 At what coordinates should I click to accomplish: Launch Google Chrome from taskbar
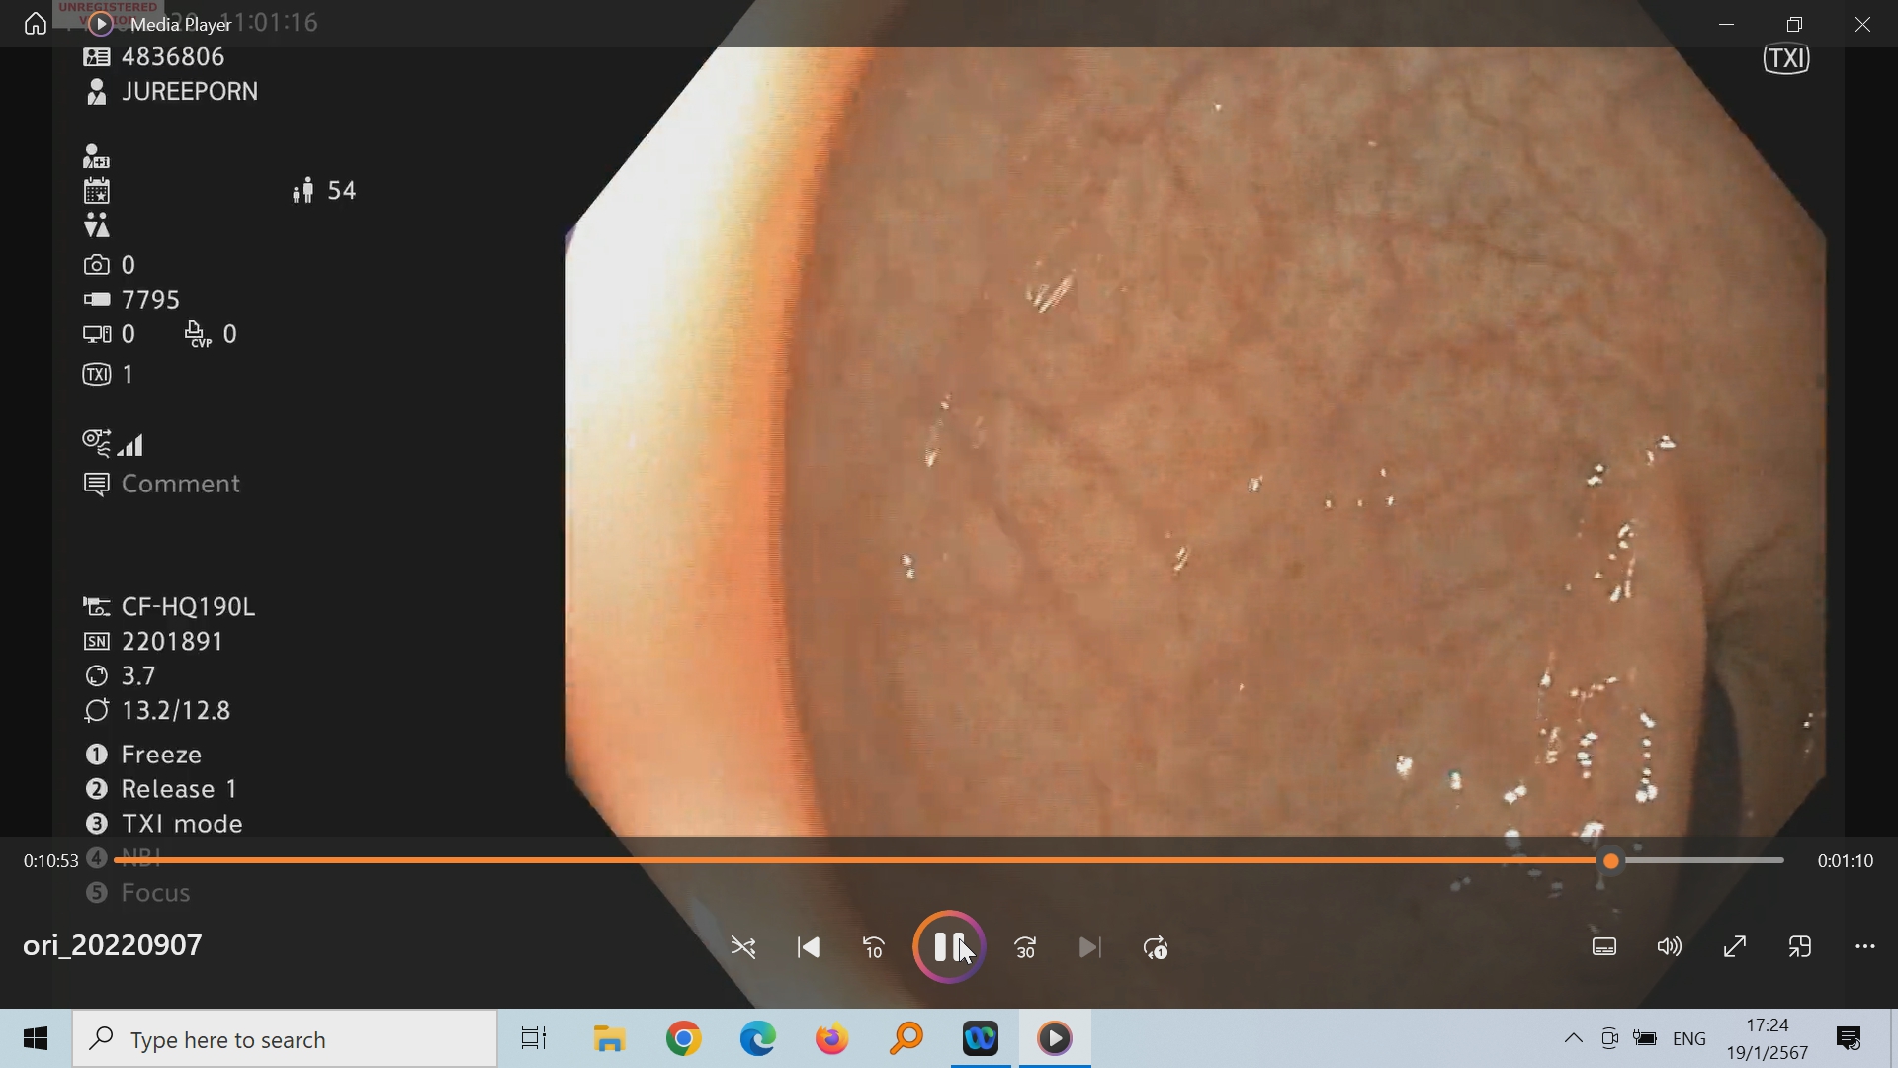[x=684, y=1039]
